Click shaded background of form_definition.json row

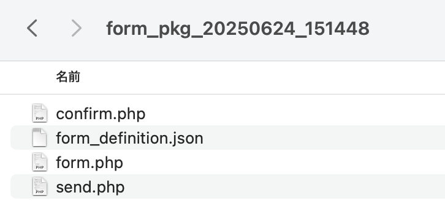[324, 137]
